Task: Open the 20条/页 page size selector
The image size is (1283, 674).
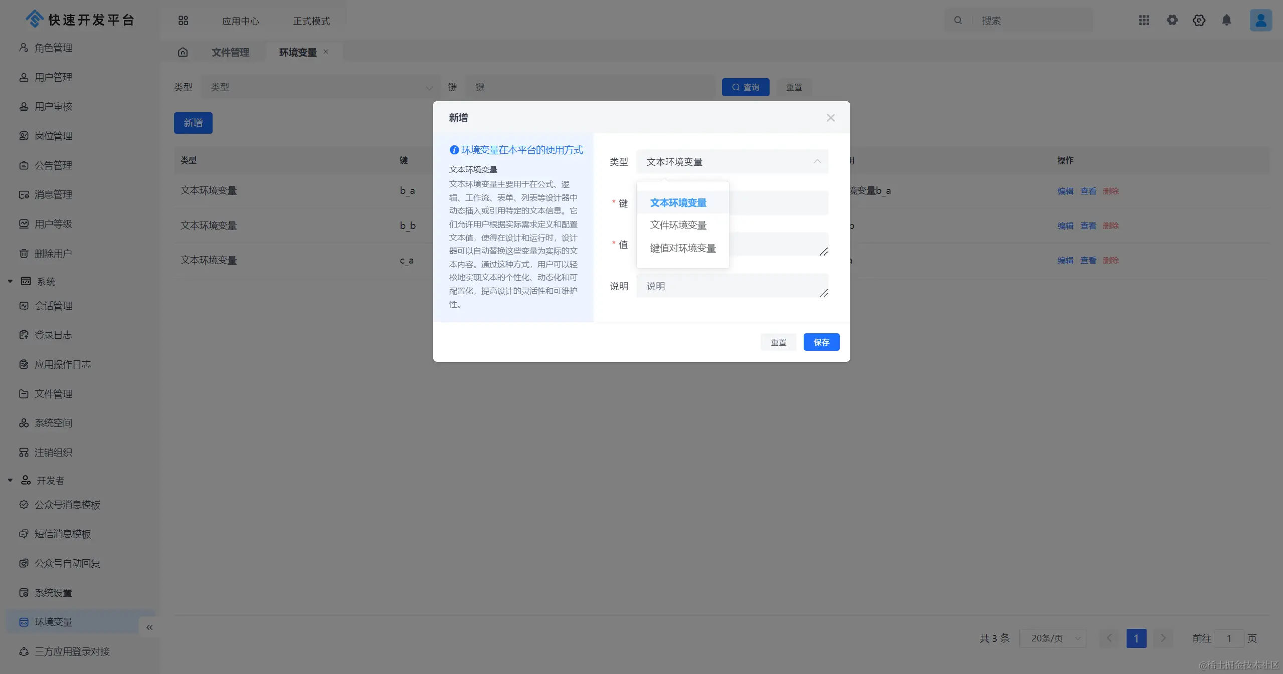Action: 1053,638
